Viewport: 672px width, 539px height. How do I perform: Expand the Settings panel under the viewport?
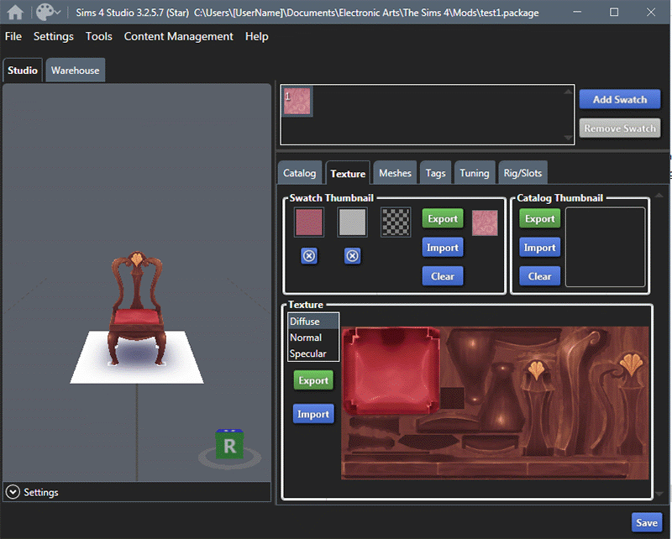[x=13, y=492]
